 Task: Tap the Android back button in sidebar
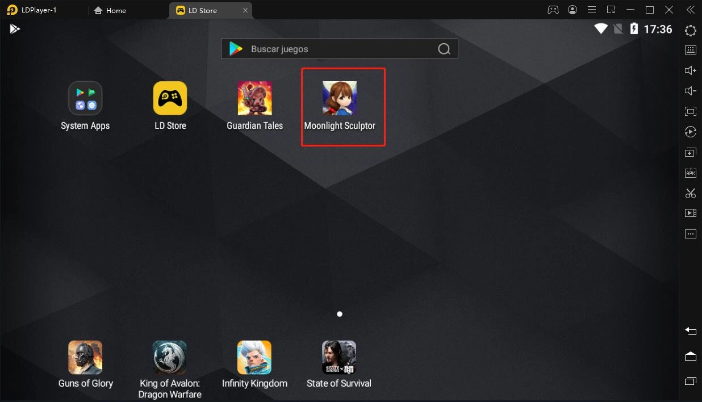691,331
